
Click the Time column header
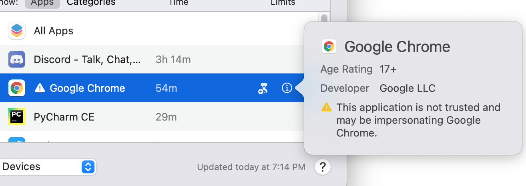[x=178, y=3]
